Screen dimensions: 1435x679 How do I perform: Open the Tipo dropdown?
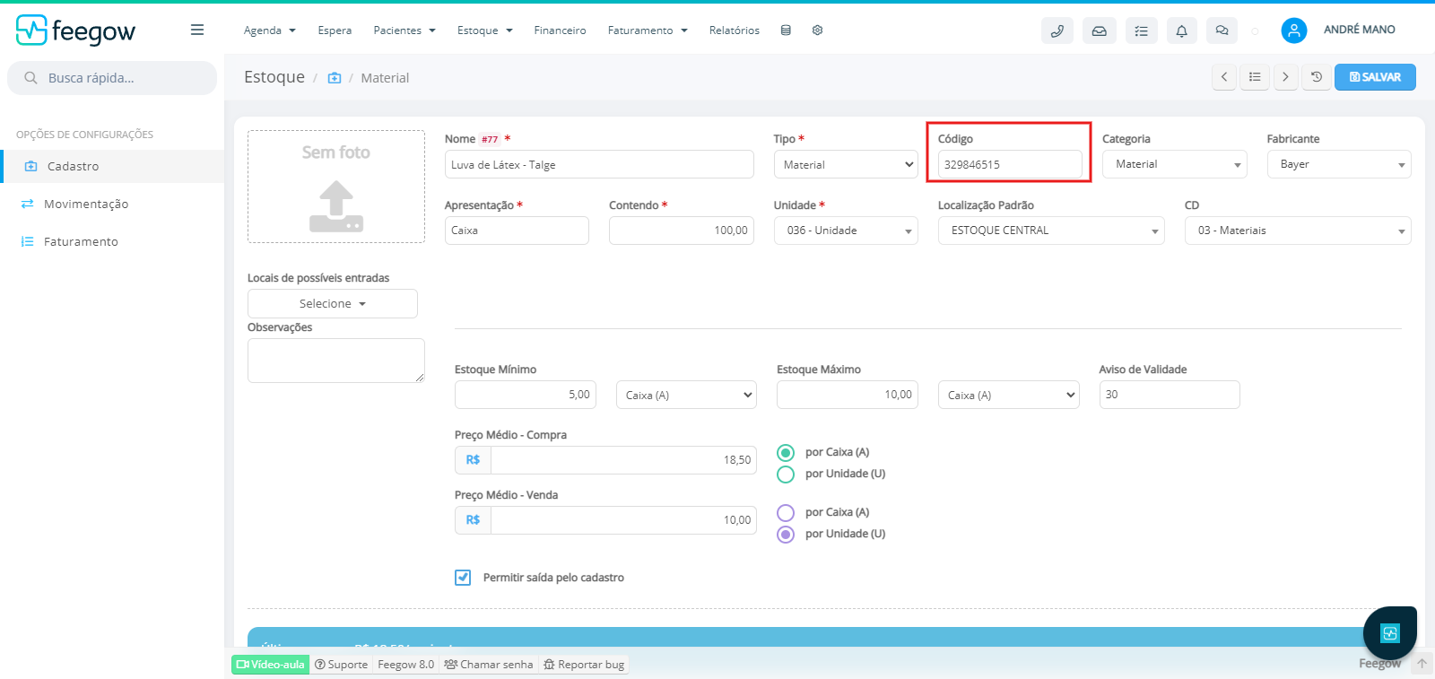846,164
